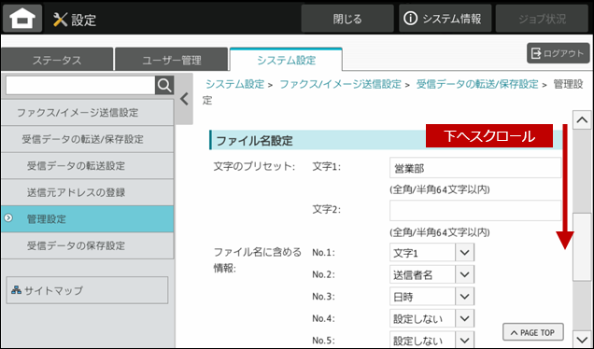The image size is (594, 349).
Task: Open 受信データの転送設定 menu item
Action: coord(88,166)
